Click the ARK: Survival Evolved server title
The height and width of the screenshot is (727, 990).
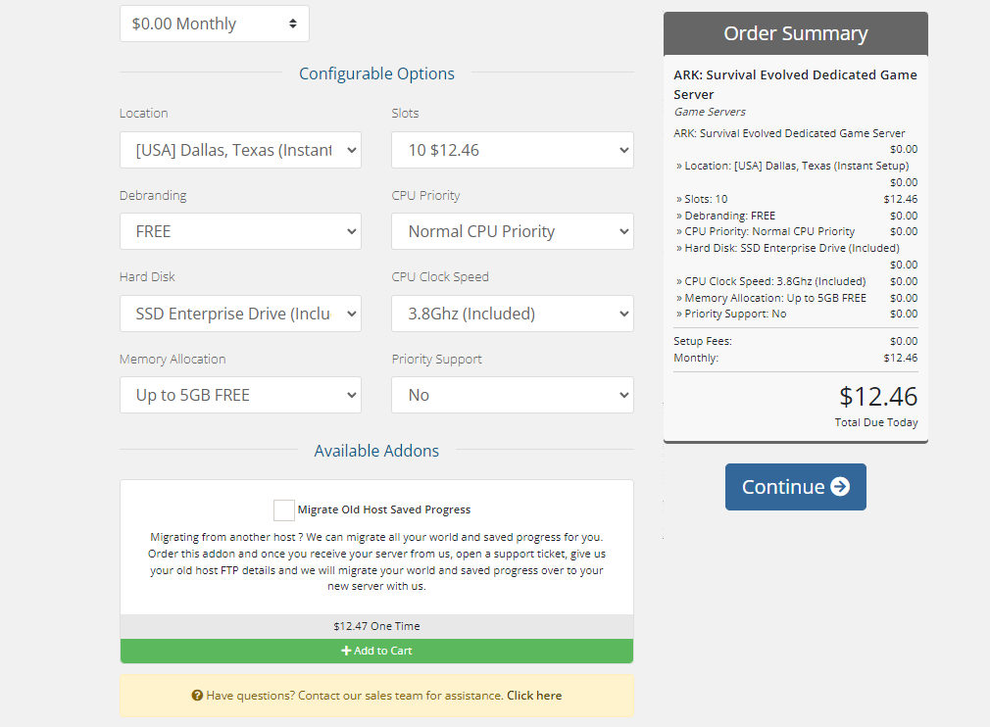(x=795, y=82)
